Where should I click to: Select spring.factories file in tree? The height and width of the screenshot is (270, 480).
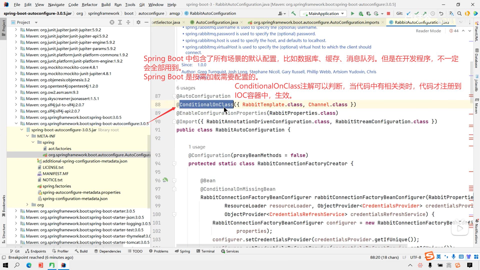pos(56,186)
